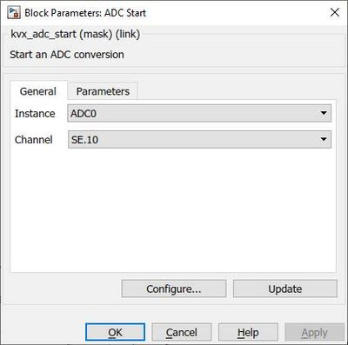The image size is (348, 345).
Task: Click the Channel field label
Action: click(34, 140)
